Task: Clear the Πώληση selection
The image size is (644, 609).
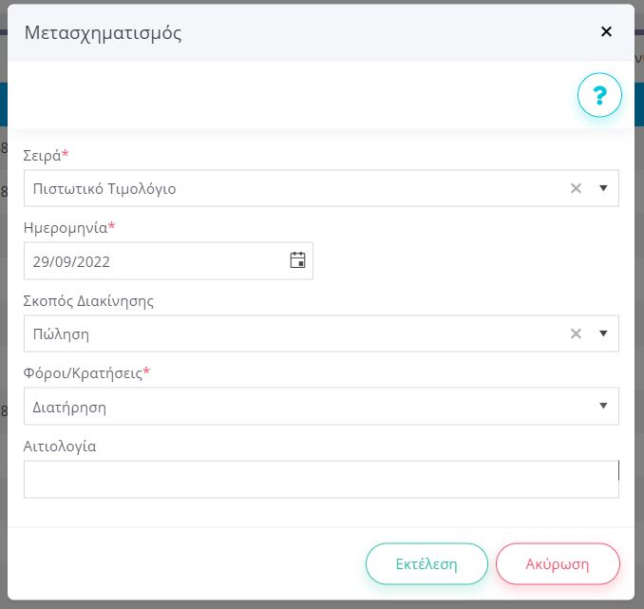Action: point(576,333)
